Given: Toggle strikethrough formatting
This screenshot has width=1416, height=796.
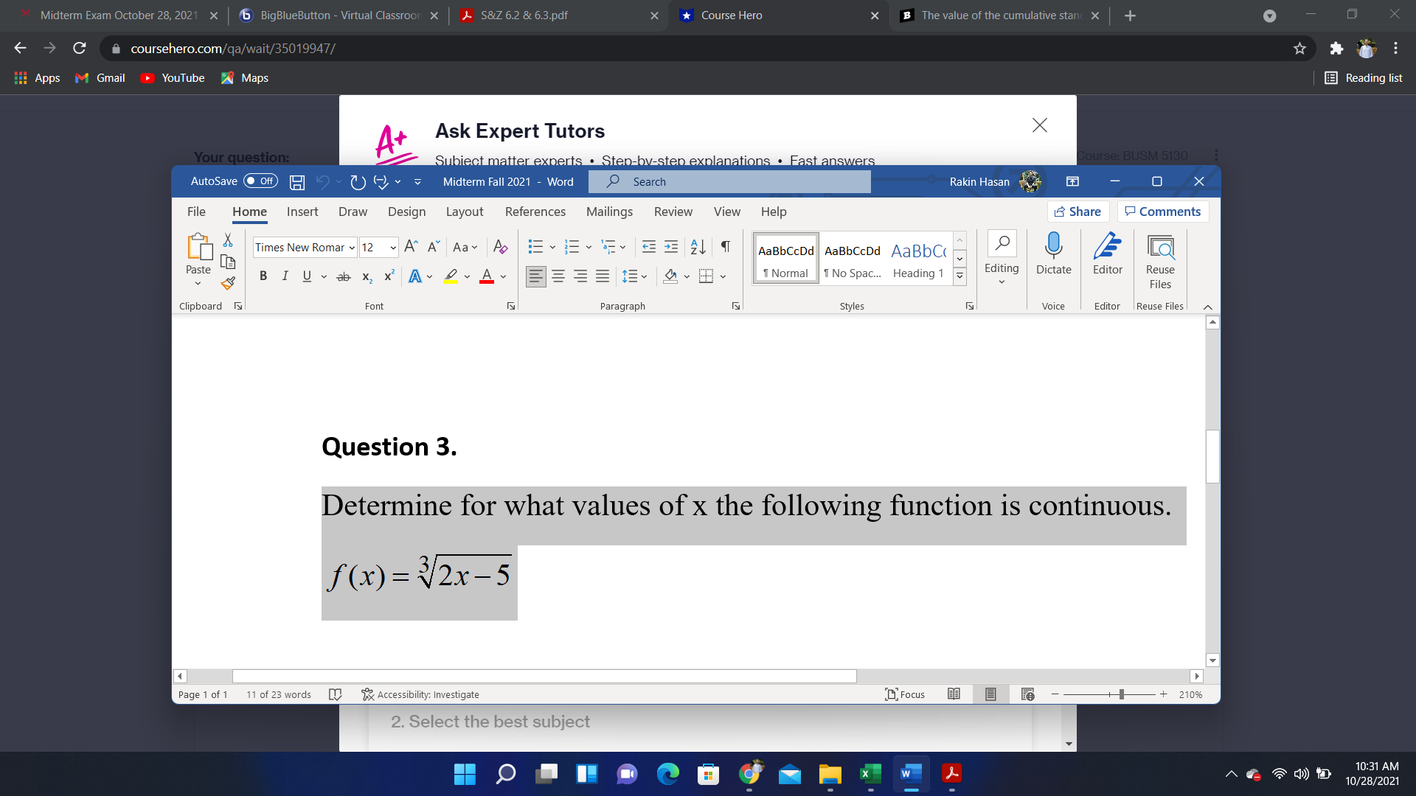Looking at the screenshot, I should 343,276.
